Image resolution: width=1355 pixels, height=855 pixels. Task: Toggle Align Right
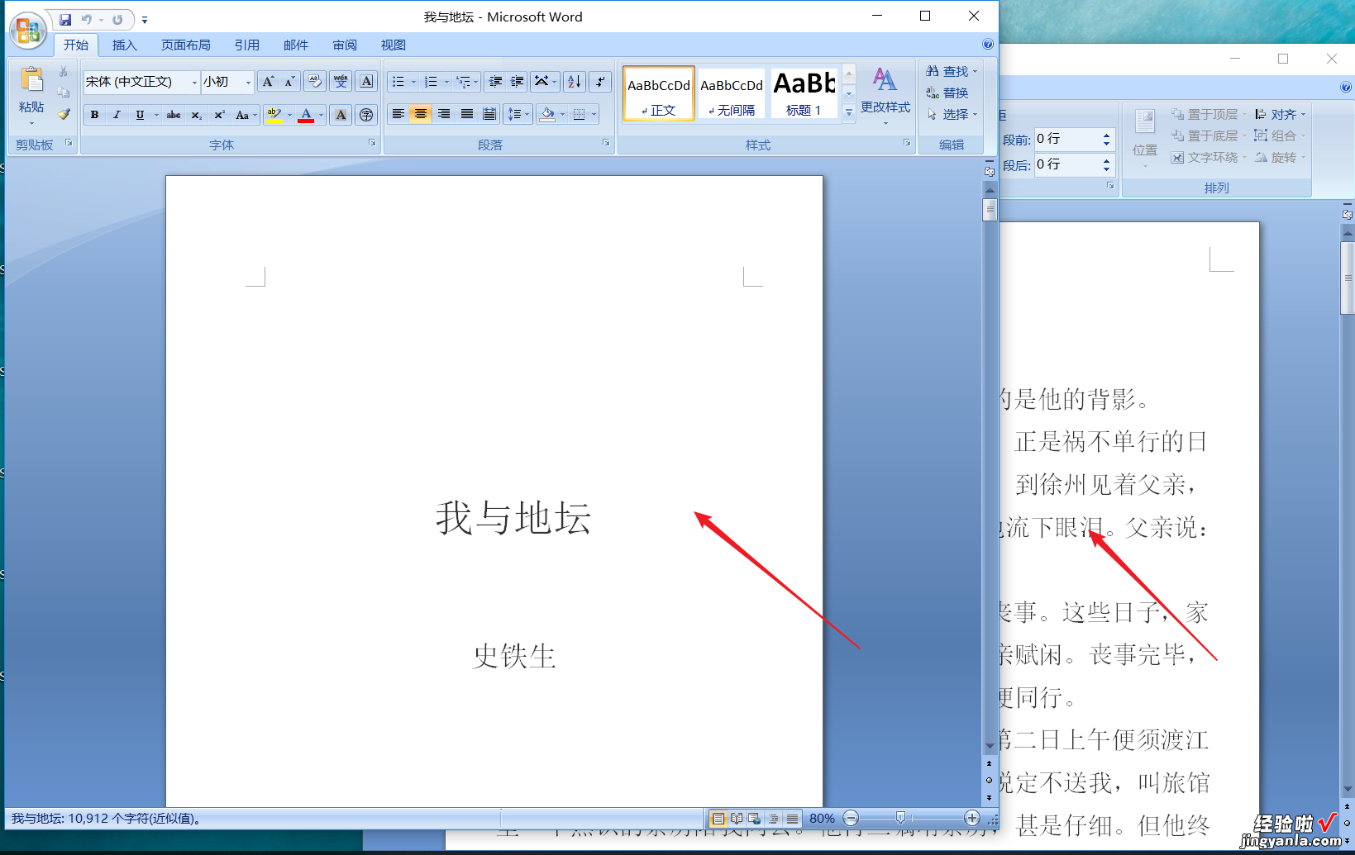[x=444, y=114]
